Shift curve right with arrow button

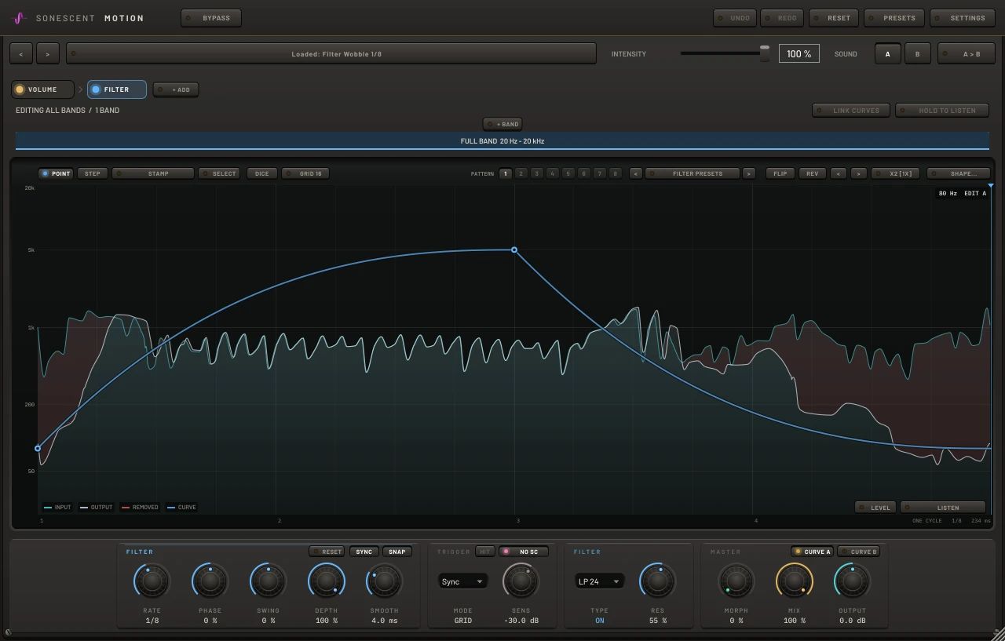(x=859, y=173)
